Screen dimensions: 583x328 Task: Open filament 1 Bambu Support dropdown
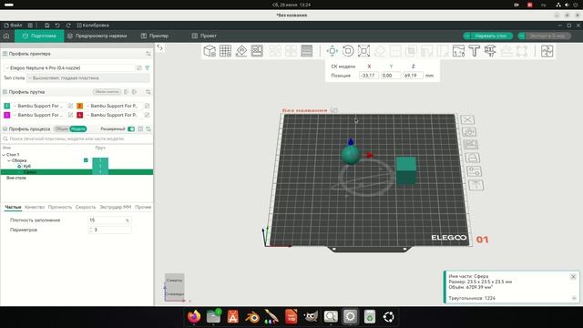(39, 106)
